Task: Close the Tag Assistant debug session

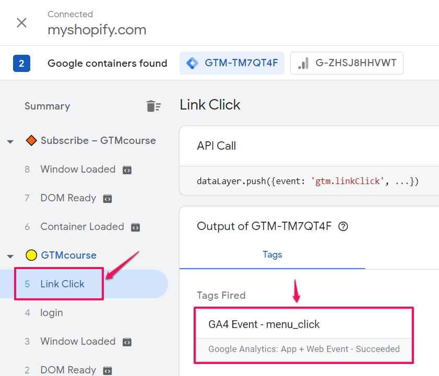Action: pyautogui.click(x=21, y=22)
